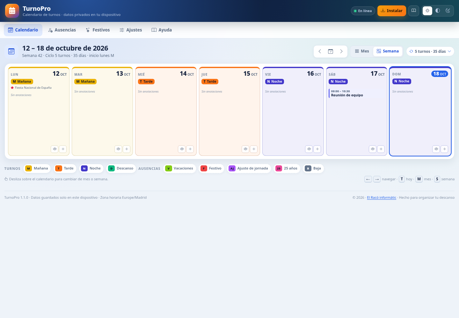Open the Ausencias tab
Image resolution: width=459 pixels, height=318 pixels.
[x=62, y=30]
